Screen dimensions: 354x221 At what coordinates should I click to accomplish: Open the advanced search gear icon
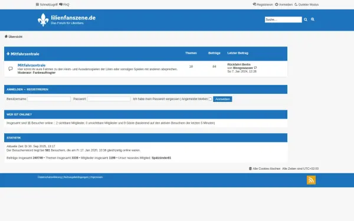313,19
